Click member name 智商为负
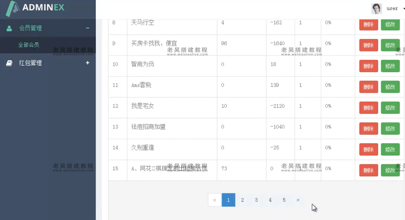405x220 pixels. coord(143,64)
